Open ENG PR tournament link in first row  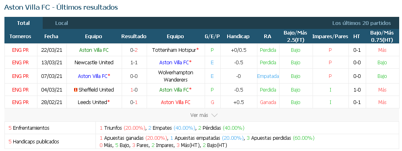(x=20, y=50)
